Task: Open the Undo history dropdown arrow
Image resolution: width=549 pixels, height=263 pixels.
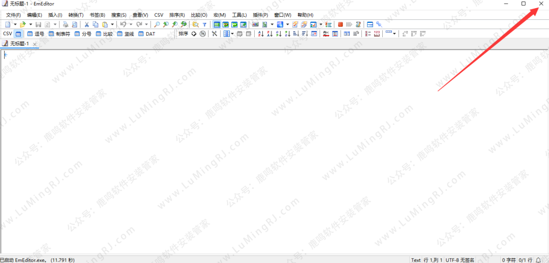Action: coord(131,24)
